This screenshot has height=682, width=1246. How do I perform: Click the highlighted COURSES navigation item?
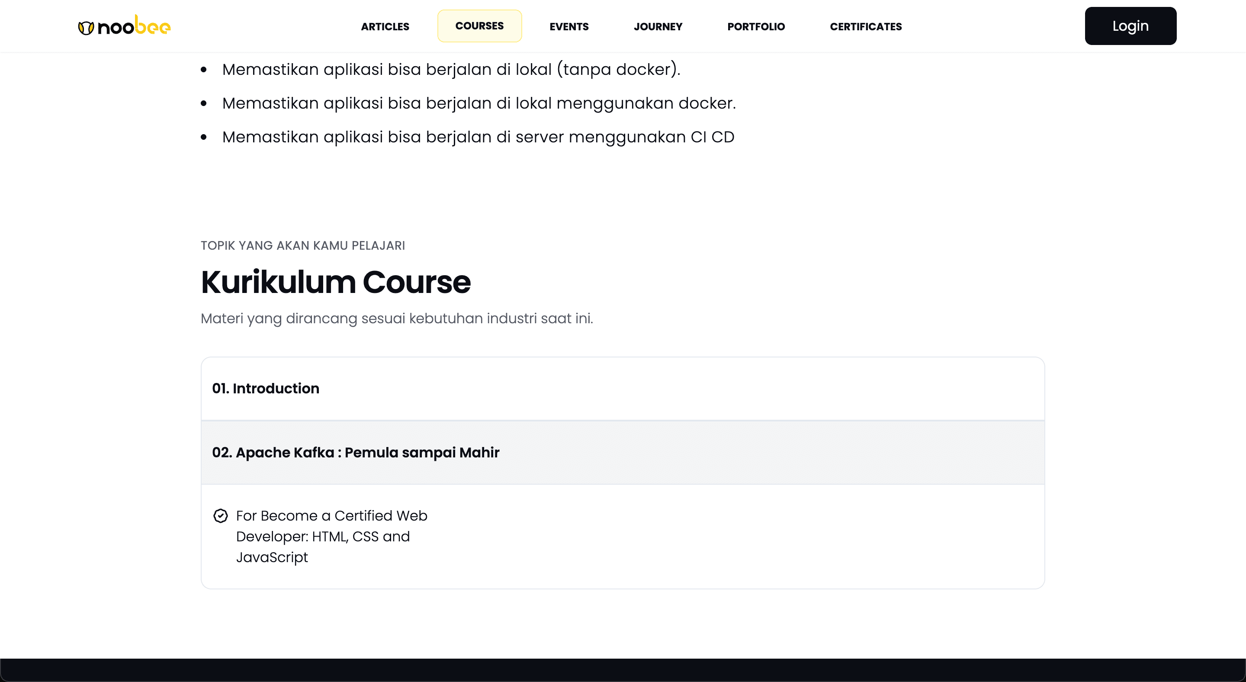(x=479, y=26)
